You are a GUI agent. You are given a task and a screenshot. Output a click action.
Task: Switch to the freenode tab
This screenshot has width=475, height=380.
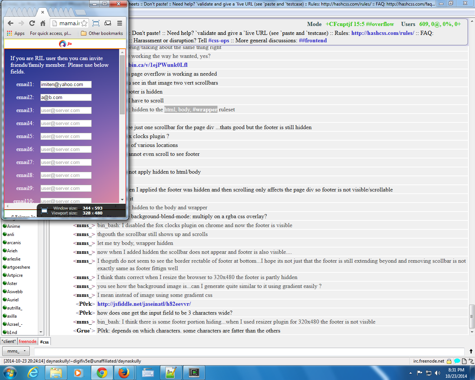[x=27, y=341]
